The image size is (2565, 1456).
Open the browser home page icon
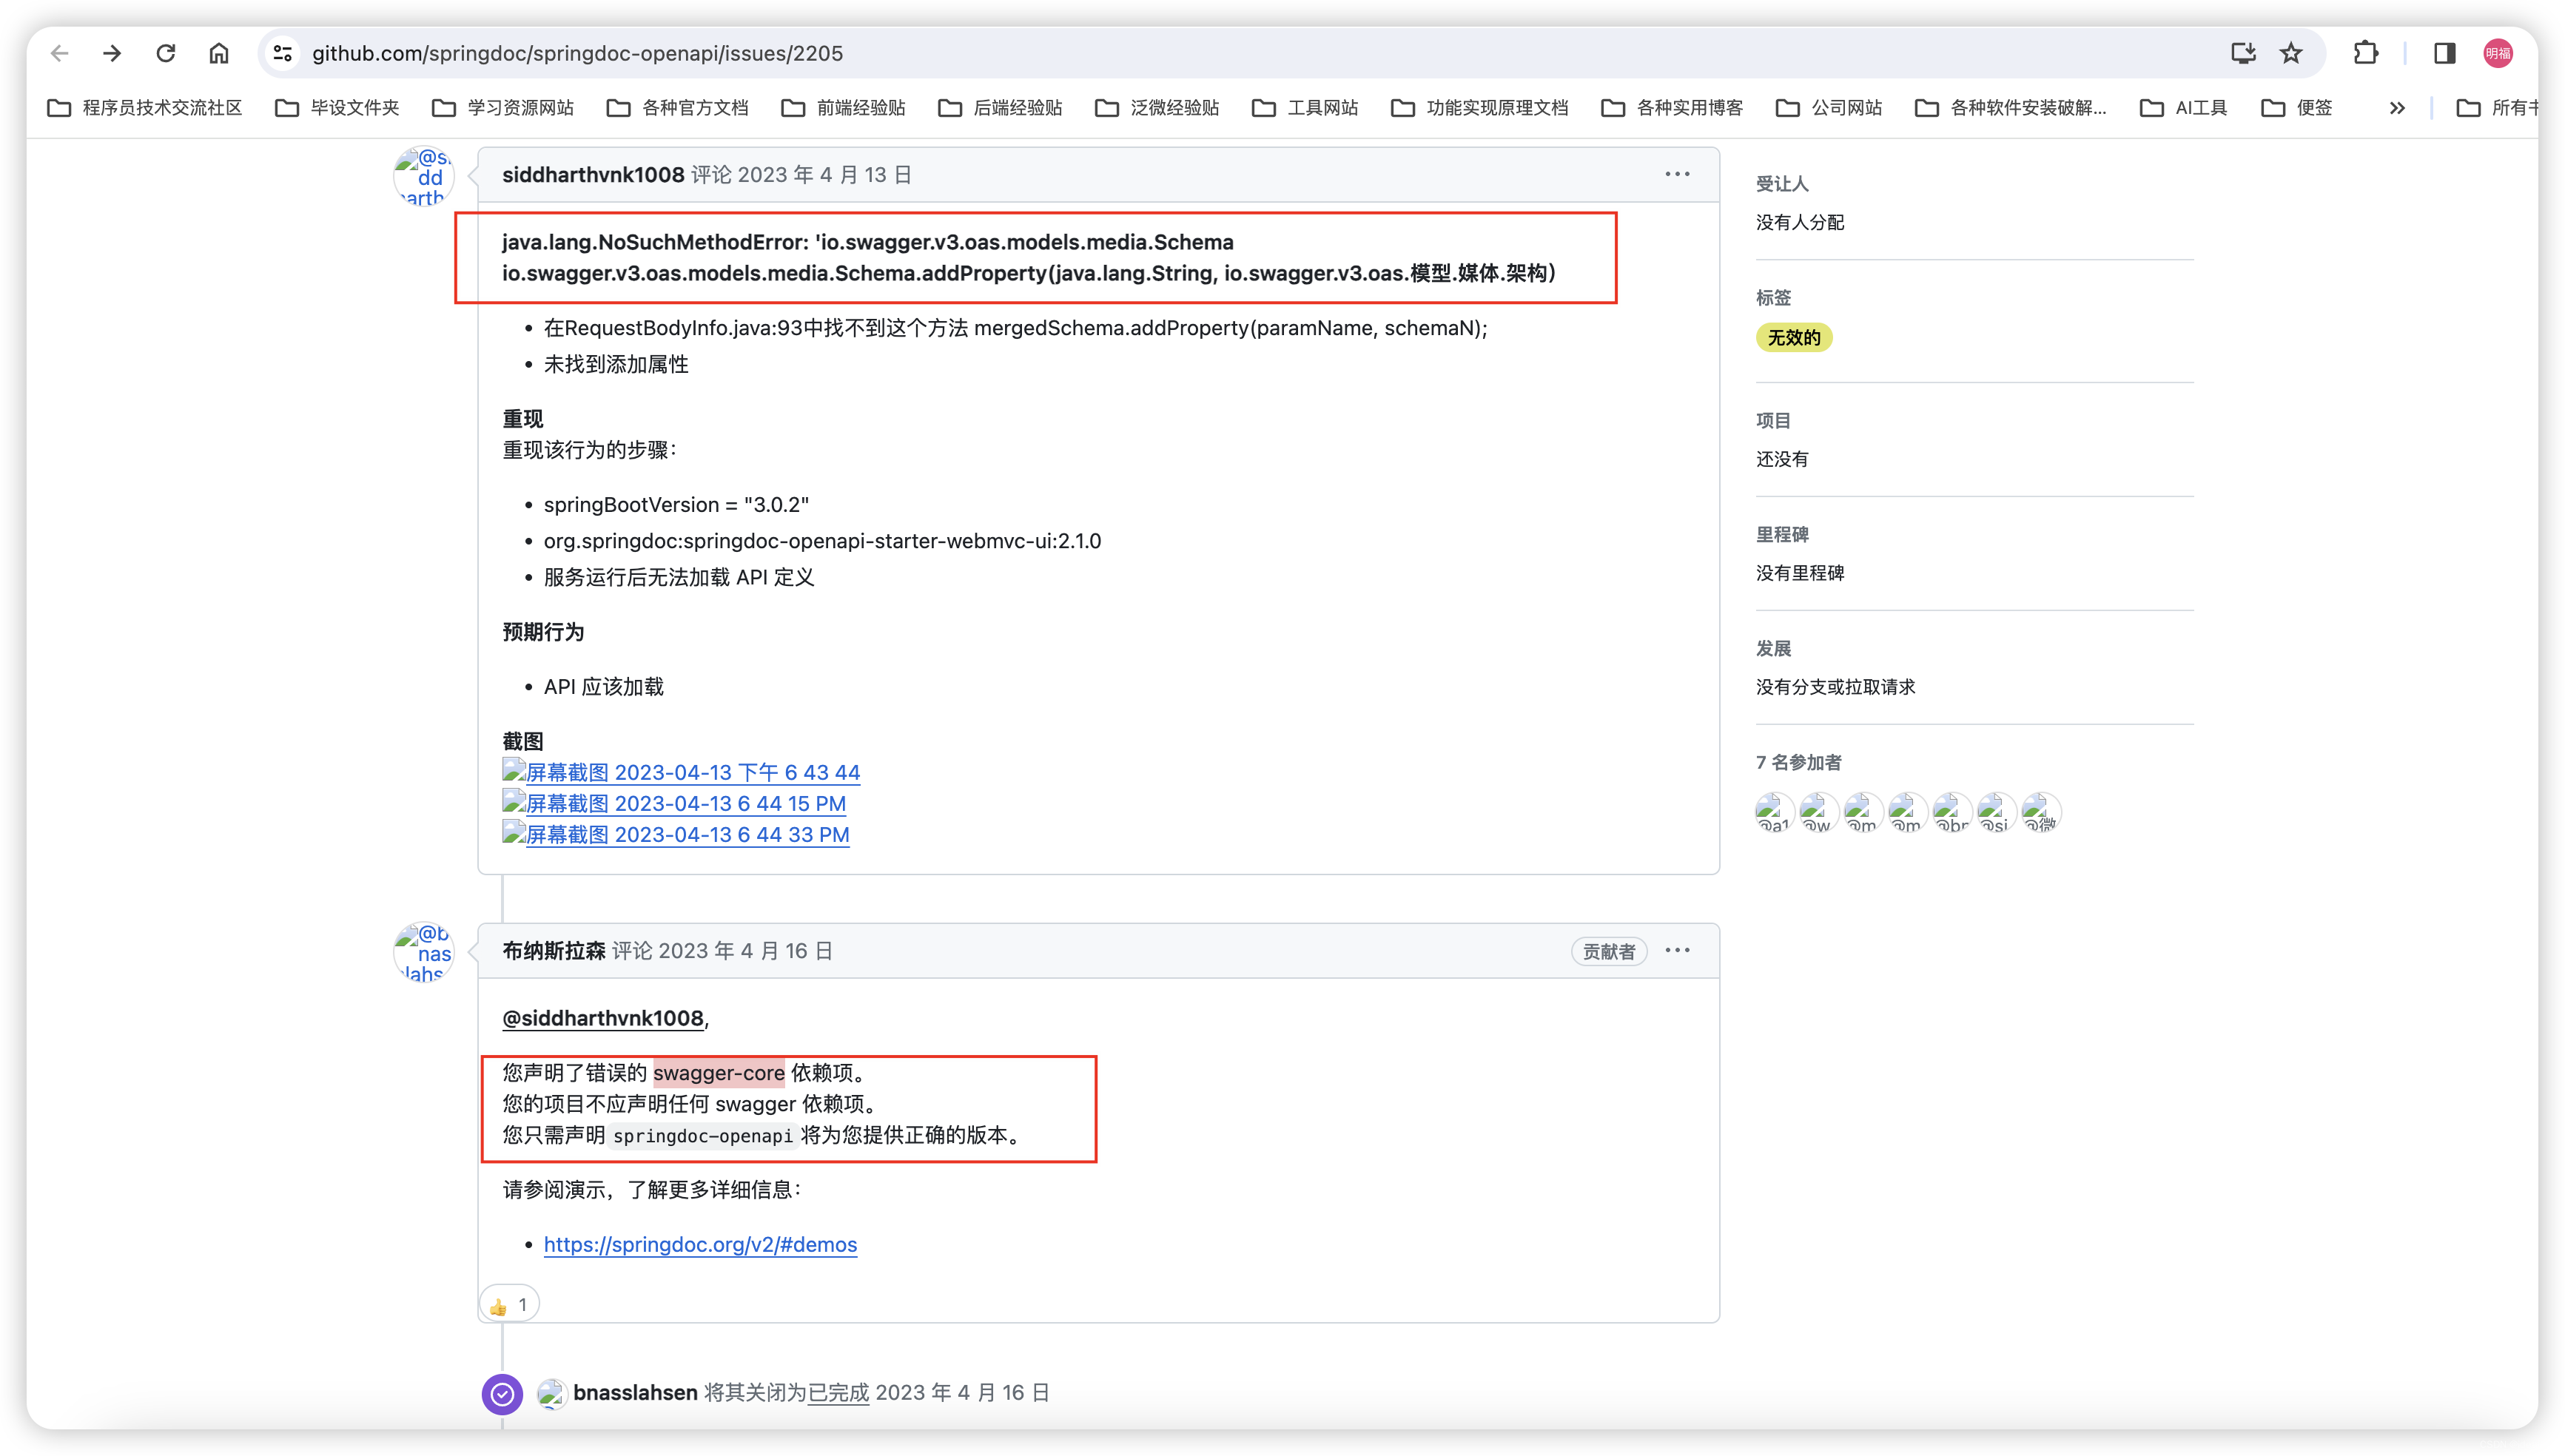(219, 53)
